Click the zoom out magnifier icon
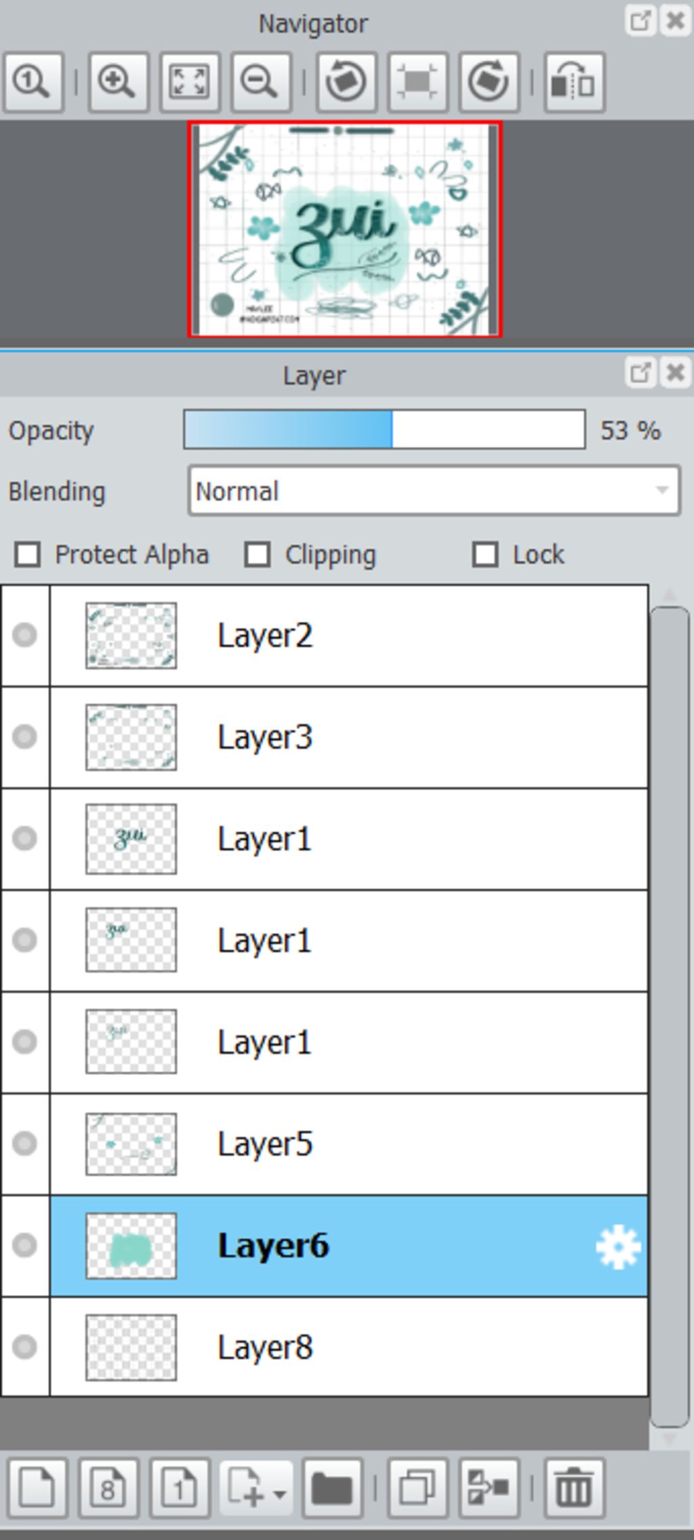Image resolution: width=694 pixels, height=1540 pixels. [261, 82]
